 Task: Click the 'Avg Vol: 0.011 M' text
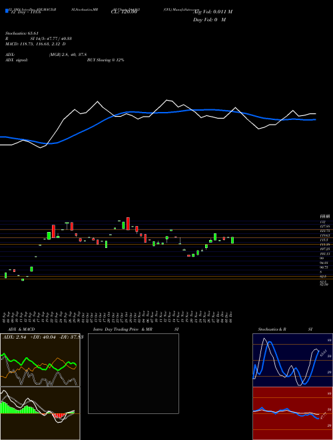213,12
